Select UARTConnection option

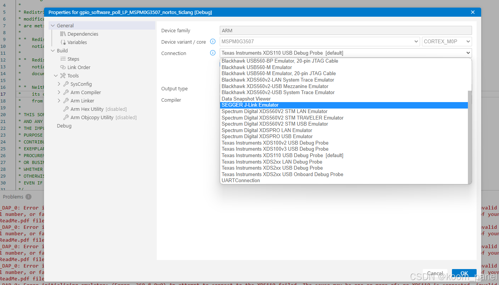344,181
